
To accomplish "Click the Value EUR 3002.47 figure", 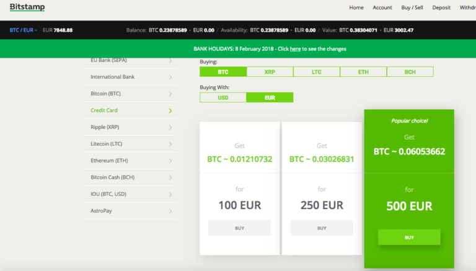I will coord(399,30).
